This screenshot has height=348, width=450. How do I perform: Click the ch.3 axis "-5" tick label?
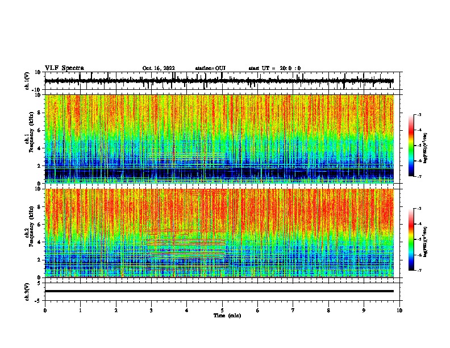(39, 301)
